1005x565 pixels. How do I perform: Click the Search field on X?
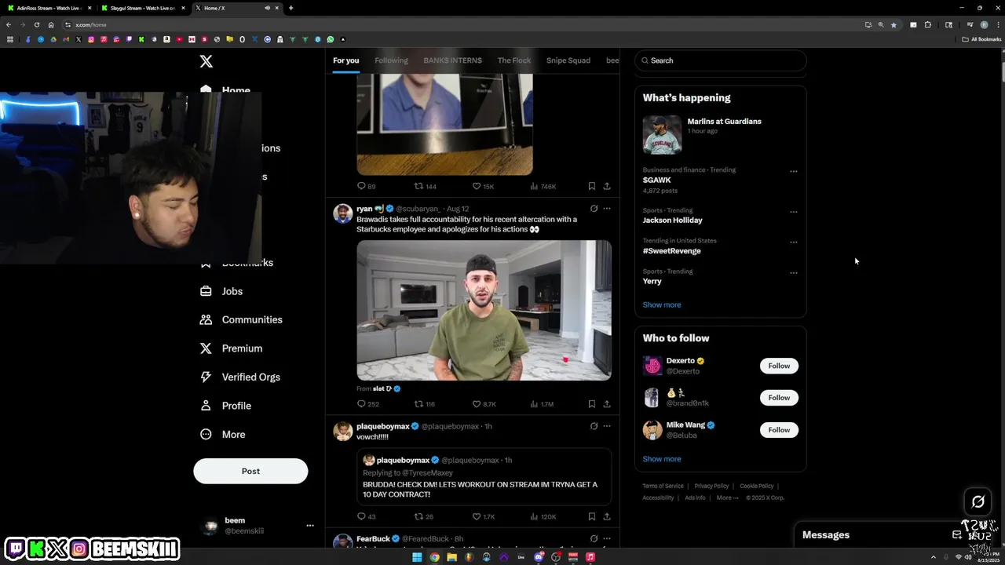pos(721,60)
